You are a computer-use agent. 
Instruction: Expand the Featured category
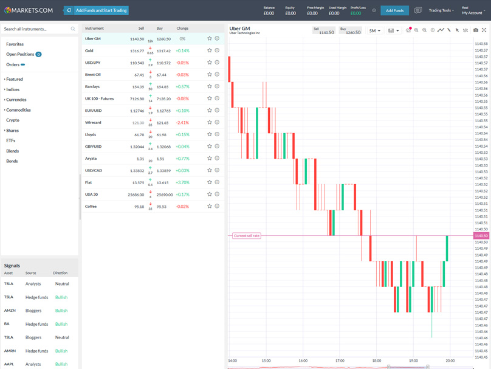(15, 79)
